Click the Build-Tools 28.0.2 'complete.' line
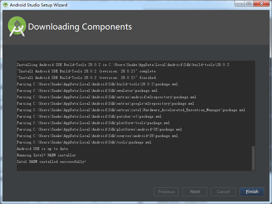 tap(87, 71)
